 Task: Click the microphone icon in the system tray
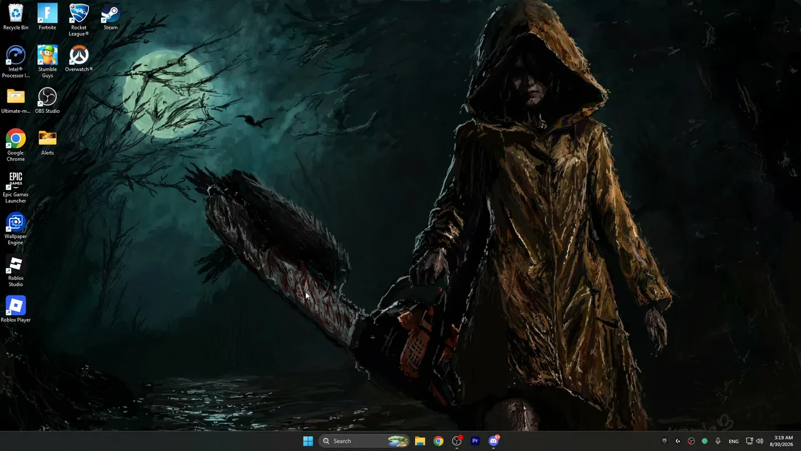tap(718, 441)
